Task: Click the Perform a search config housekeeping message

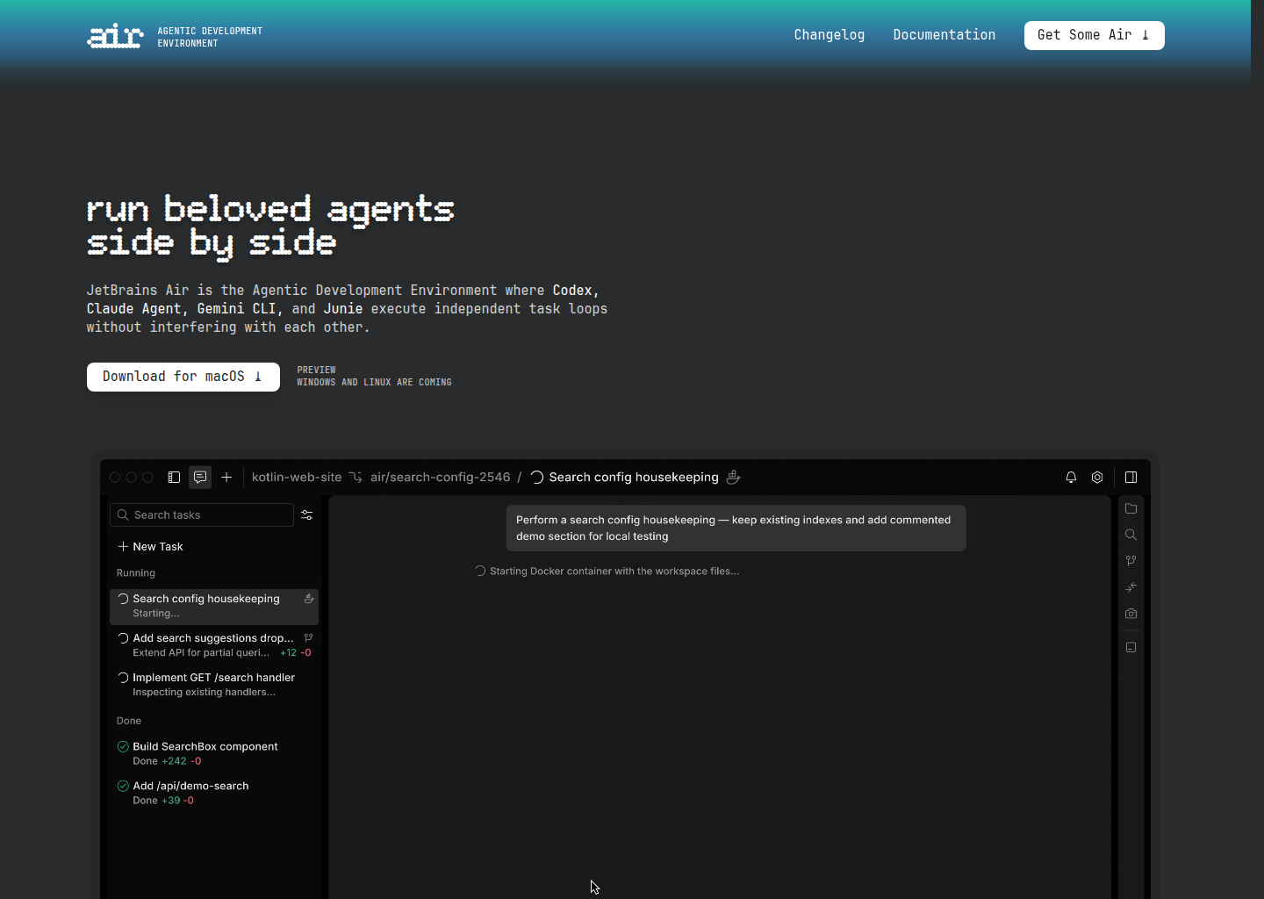Action: pyautogui.click(x=736, y=529)
